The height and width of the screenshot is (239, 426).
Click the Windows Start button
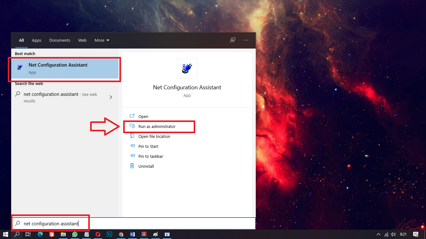tap(5, 234)
